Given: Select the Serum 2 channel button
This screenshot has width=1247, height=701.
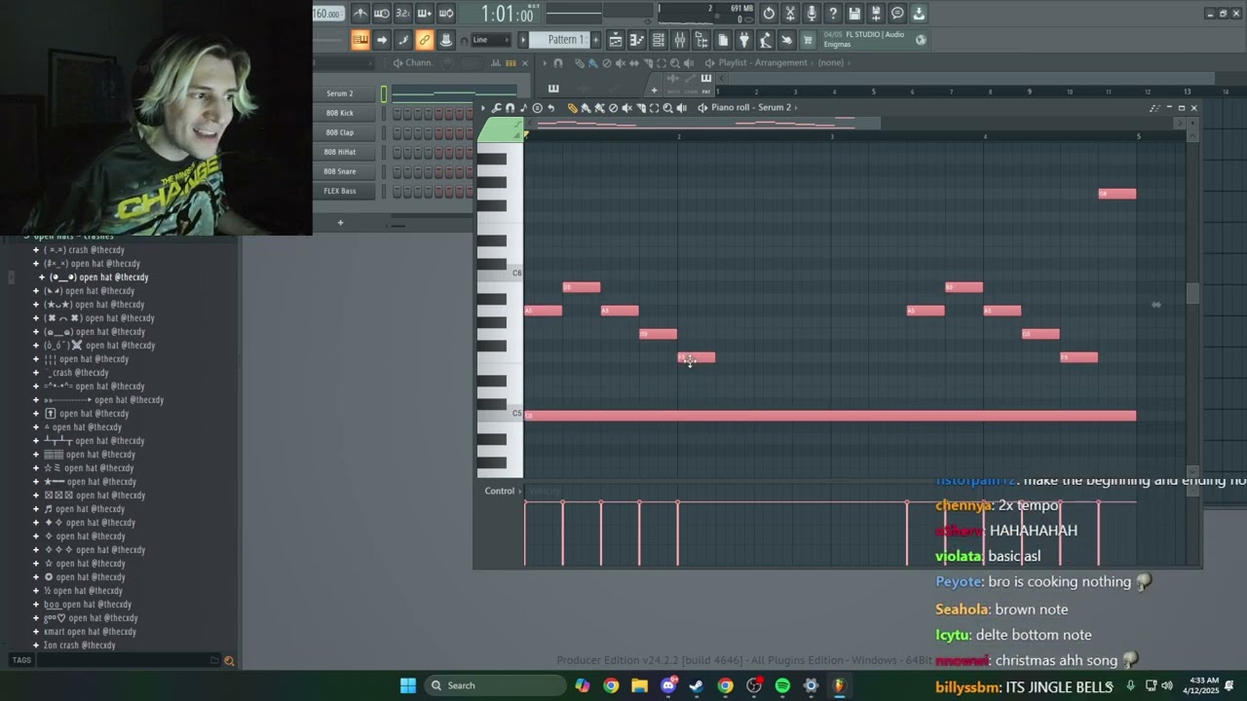Looking at the screenshot, I should coord(340,93).
